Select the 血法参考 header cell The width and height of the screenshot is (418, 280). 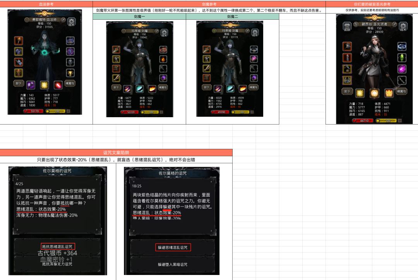(x=46, y=4)
